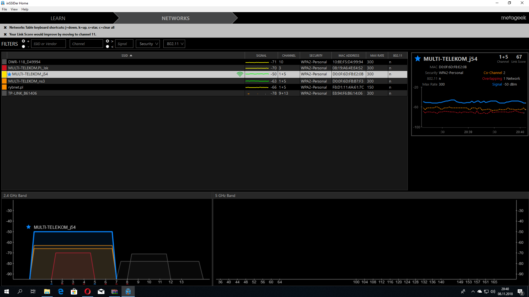Click the star marker in 2.4 GHz graph

coord(28,227)
